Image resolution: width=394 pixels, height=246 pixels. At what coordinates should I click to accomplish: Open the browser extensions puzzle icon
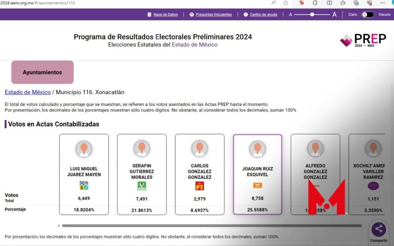tap(315, 3)
